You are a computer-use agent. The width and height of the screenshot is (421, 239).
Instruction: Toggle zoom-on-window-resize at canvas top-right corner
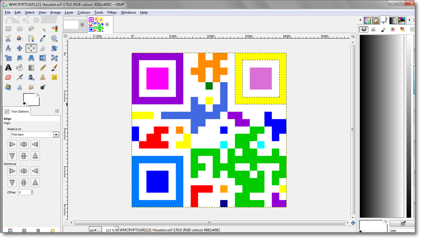coord(353,37)
